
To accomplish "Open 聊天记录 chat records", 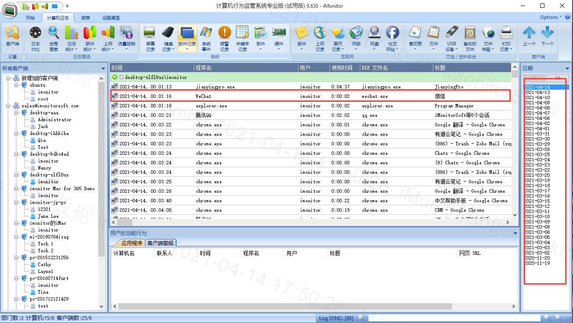I will [338, 39].
